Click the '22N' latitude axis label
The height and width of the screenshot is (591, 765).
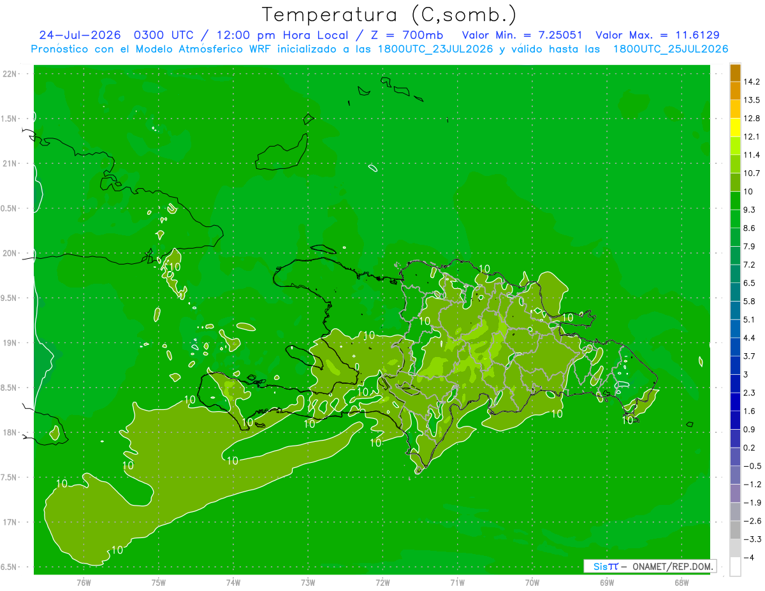tap(11, 74)
